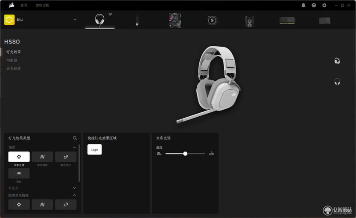The image size is (356, 218).
Task: Pick the pulse effect under 照明效果链接
Action: click(x=42, y=204)
